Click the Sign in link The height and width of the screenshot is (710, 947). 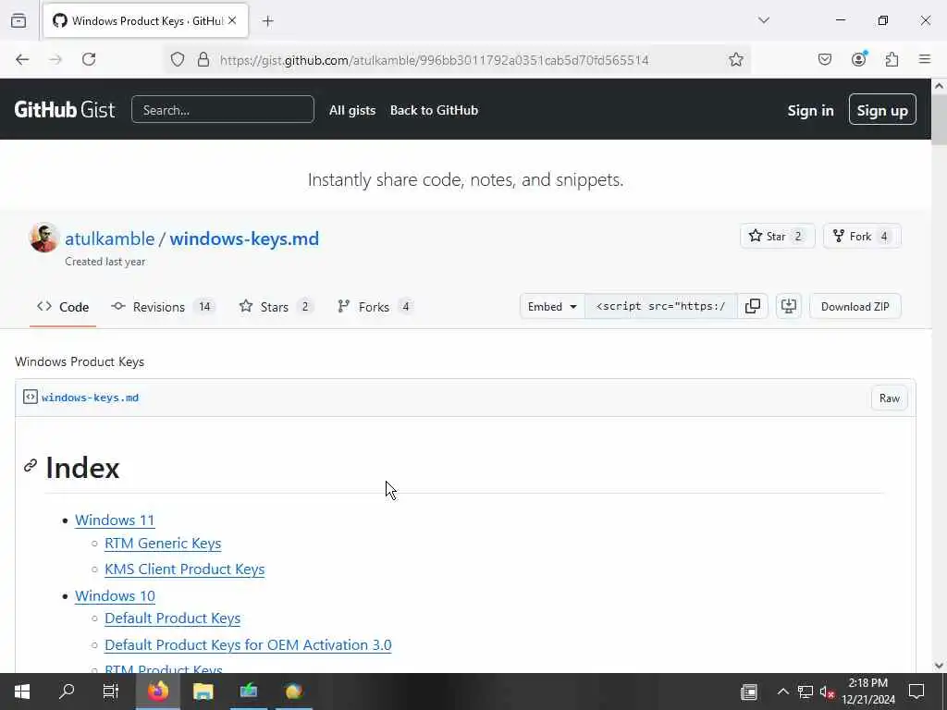coord(810,111)
